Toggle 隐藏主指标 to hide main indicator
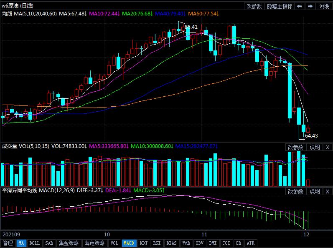 280,6
